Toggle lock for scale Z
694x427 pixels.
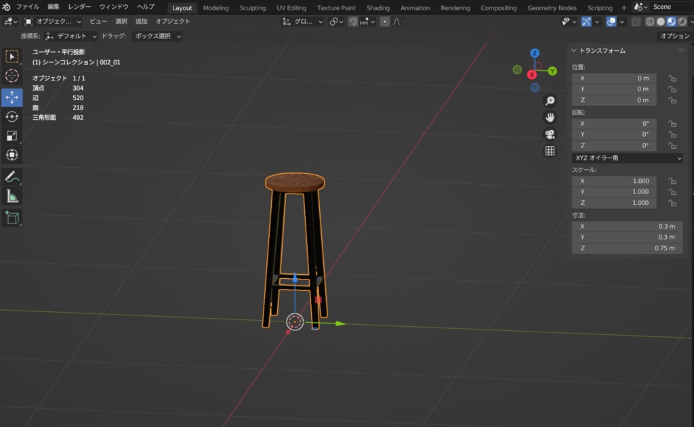point(672,203)
